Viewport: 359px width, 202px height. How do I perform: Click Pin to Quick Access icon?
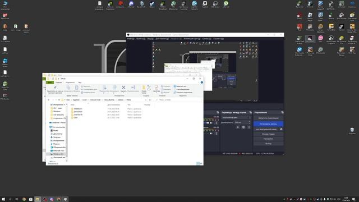[55, 88]
